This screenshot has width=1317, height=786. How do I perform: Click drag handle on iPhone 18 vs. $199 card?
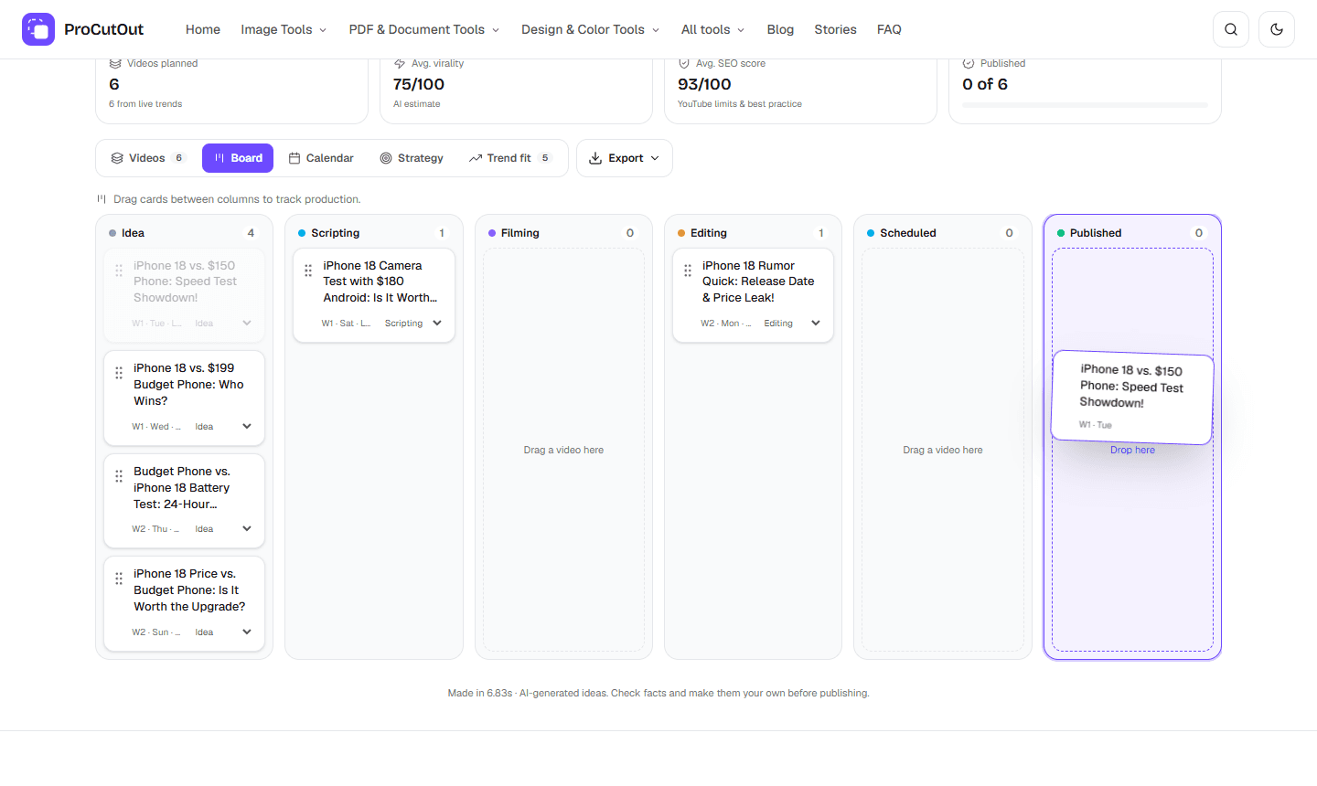point(119,373)
